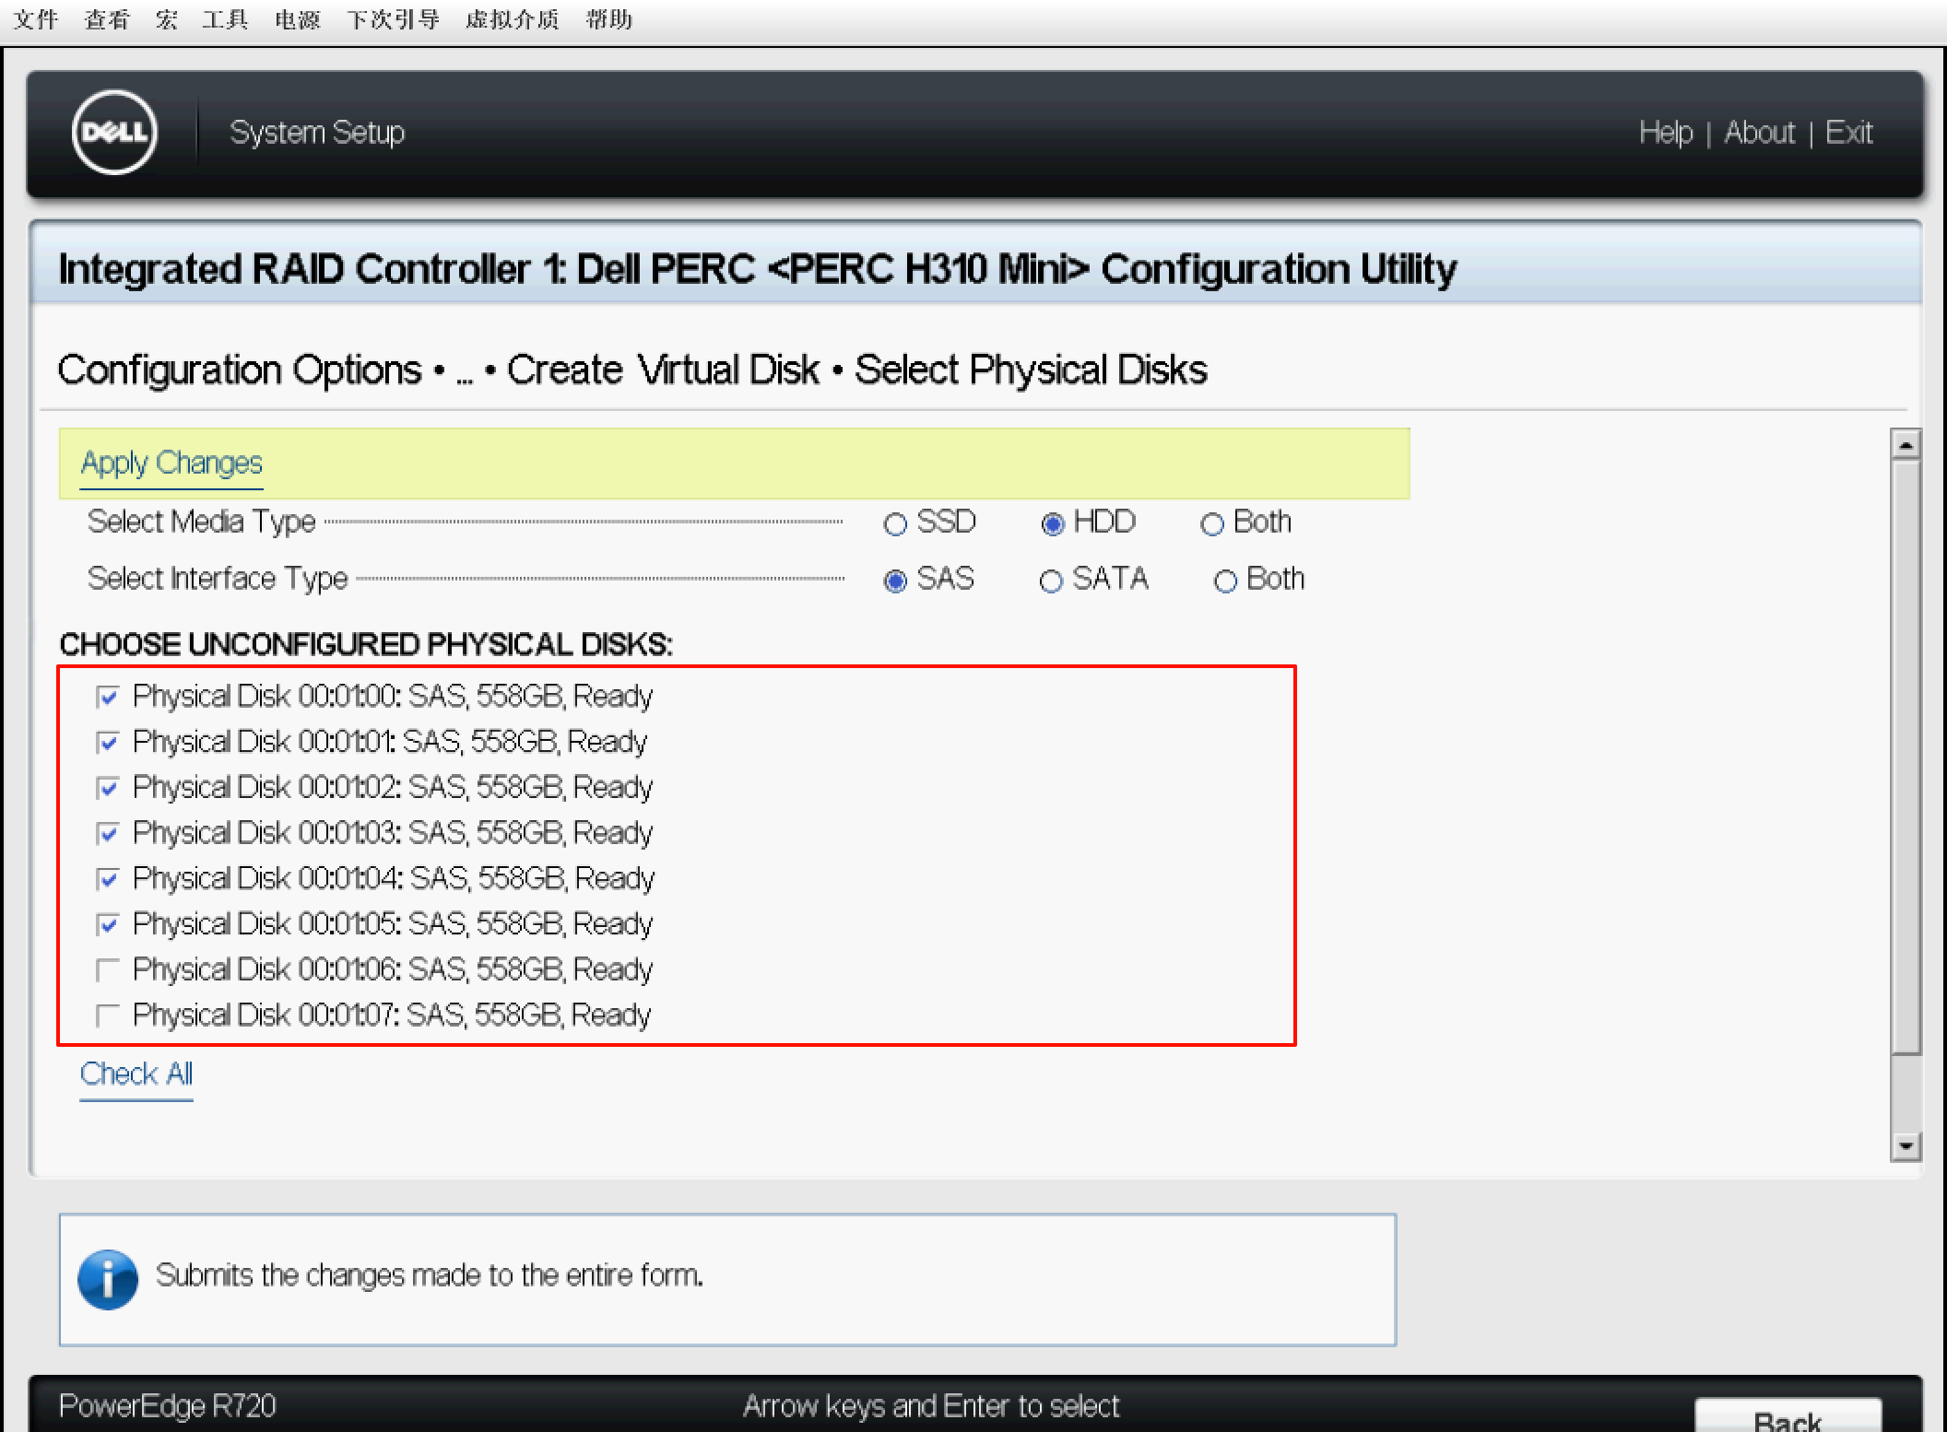This screenshot has width=1947, height=1432.
Task: Click the scrollbar down arrow
Action: pyautogui.click(x=1906, y=1146)
